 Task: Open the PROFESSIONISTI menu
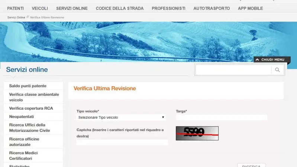168,9
